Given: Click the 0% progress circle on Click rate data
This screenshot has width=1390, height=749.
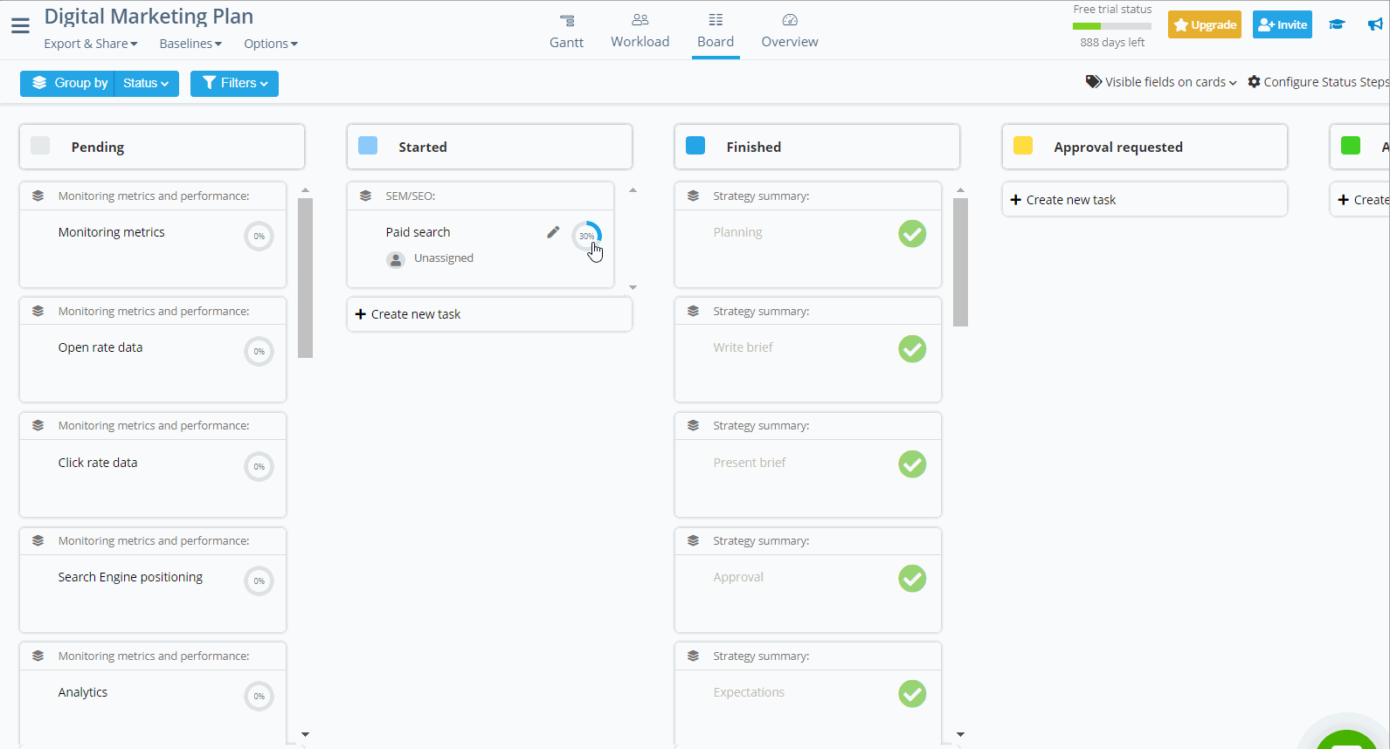Looking at the screenshot, I should point(259,467).
